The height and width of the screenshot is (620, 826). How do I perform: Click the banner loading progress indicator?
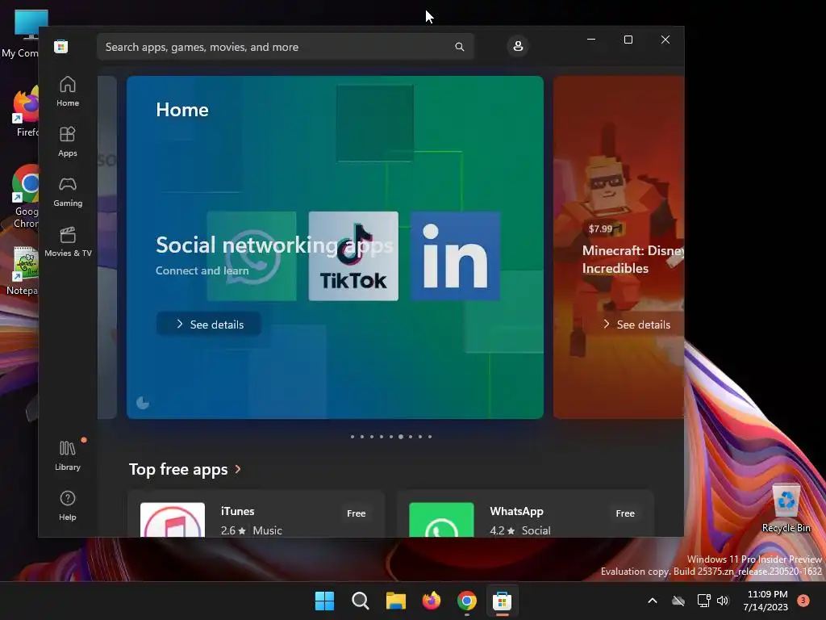click(x=143, y=403)
